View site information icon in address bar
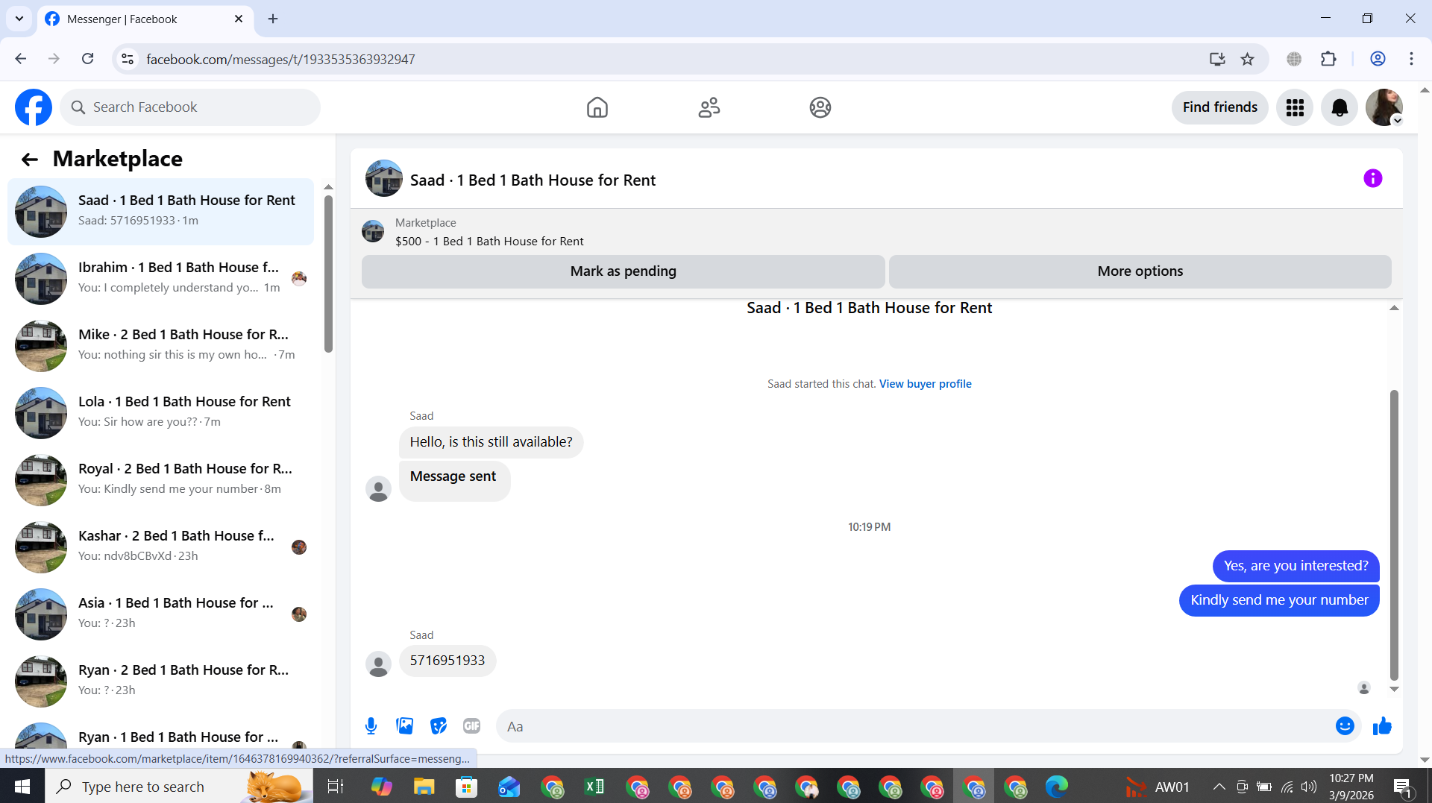 pyautogui.click(x=128, y=59)
